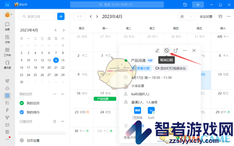This screenshot has height=146, width=234.
Task: Close the event details popup
Action: [x=194, y=51]
